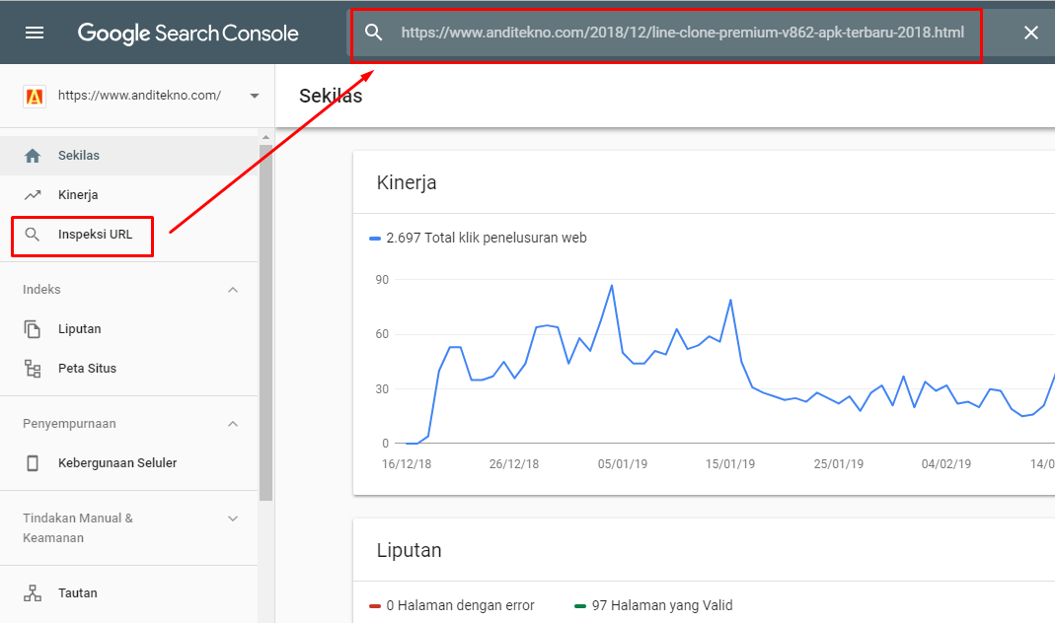This screenshot has width=1055, height=623.
Task: Click the Peta Situs sitemap icon
Action: (33, 369)
